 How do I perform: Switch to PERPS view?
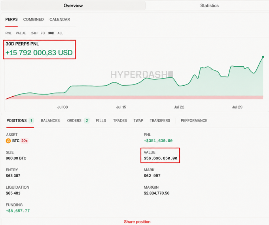pos(11,19)
